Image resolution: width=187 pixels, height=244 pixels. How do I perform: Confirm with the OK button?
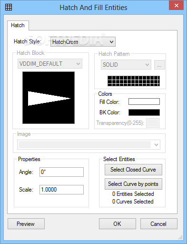coord(118,224)
